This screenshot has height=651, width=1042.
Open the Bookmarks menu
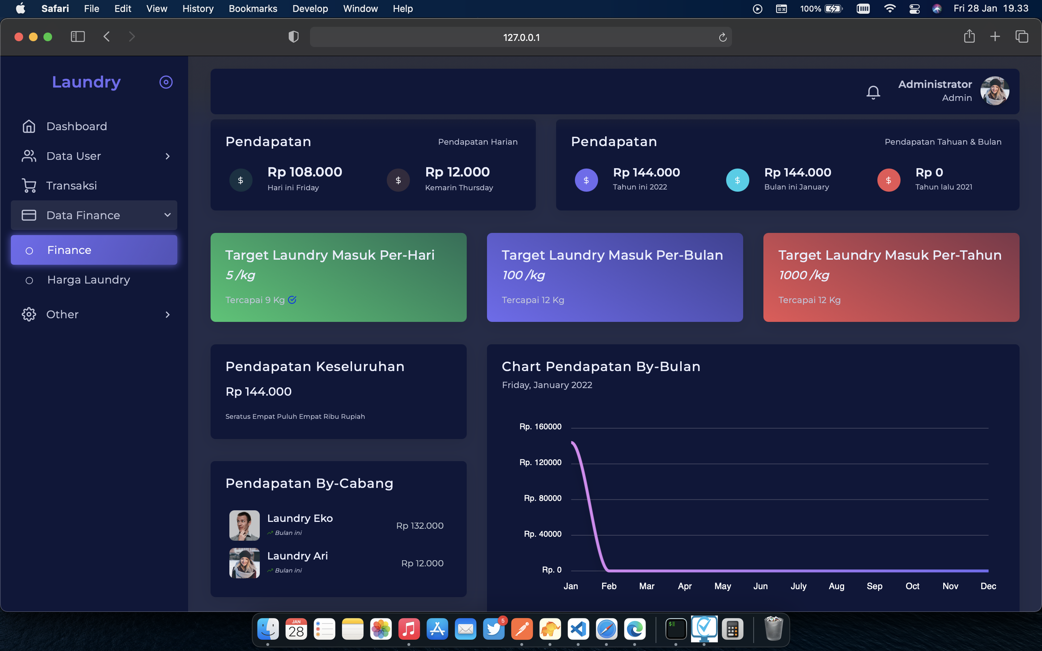(x=253, y=9)
